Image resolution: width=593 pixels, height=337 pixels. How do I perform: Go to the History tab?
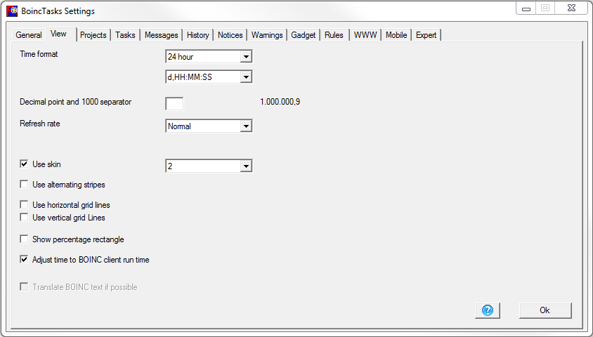pyautogui.click(x=198, y=35)
